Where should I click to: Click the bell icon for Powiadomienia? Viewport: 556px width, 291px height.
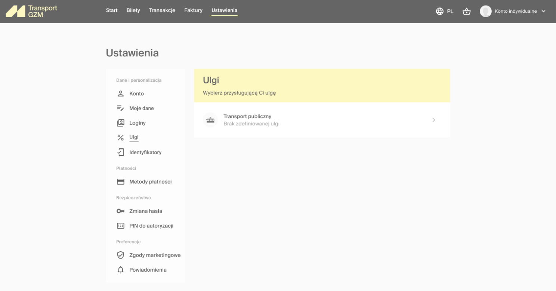[x=120, y=270]
